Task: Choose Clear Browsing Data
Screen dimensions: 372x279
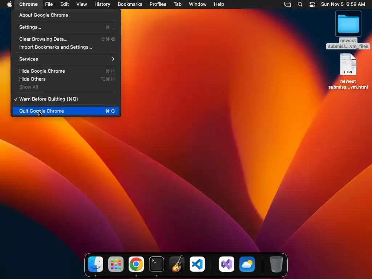Action: pos(66,39)
